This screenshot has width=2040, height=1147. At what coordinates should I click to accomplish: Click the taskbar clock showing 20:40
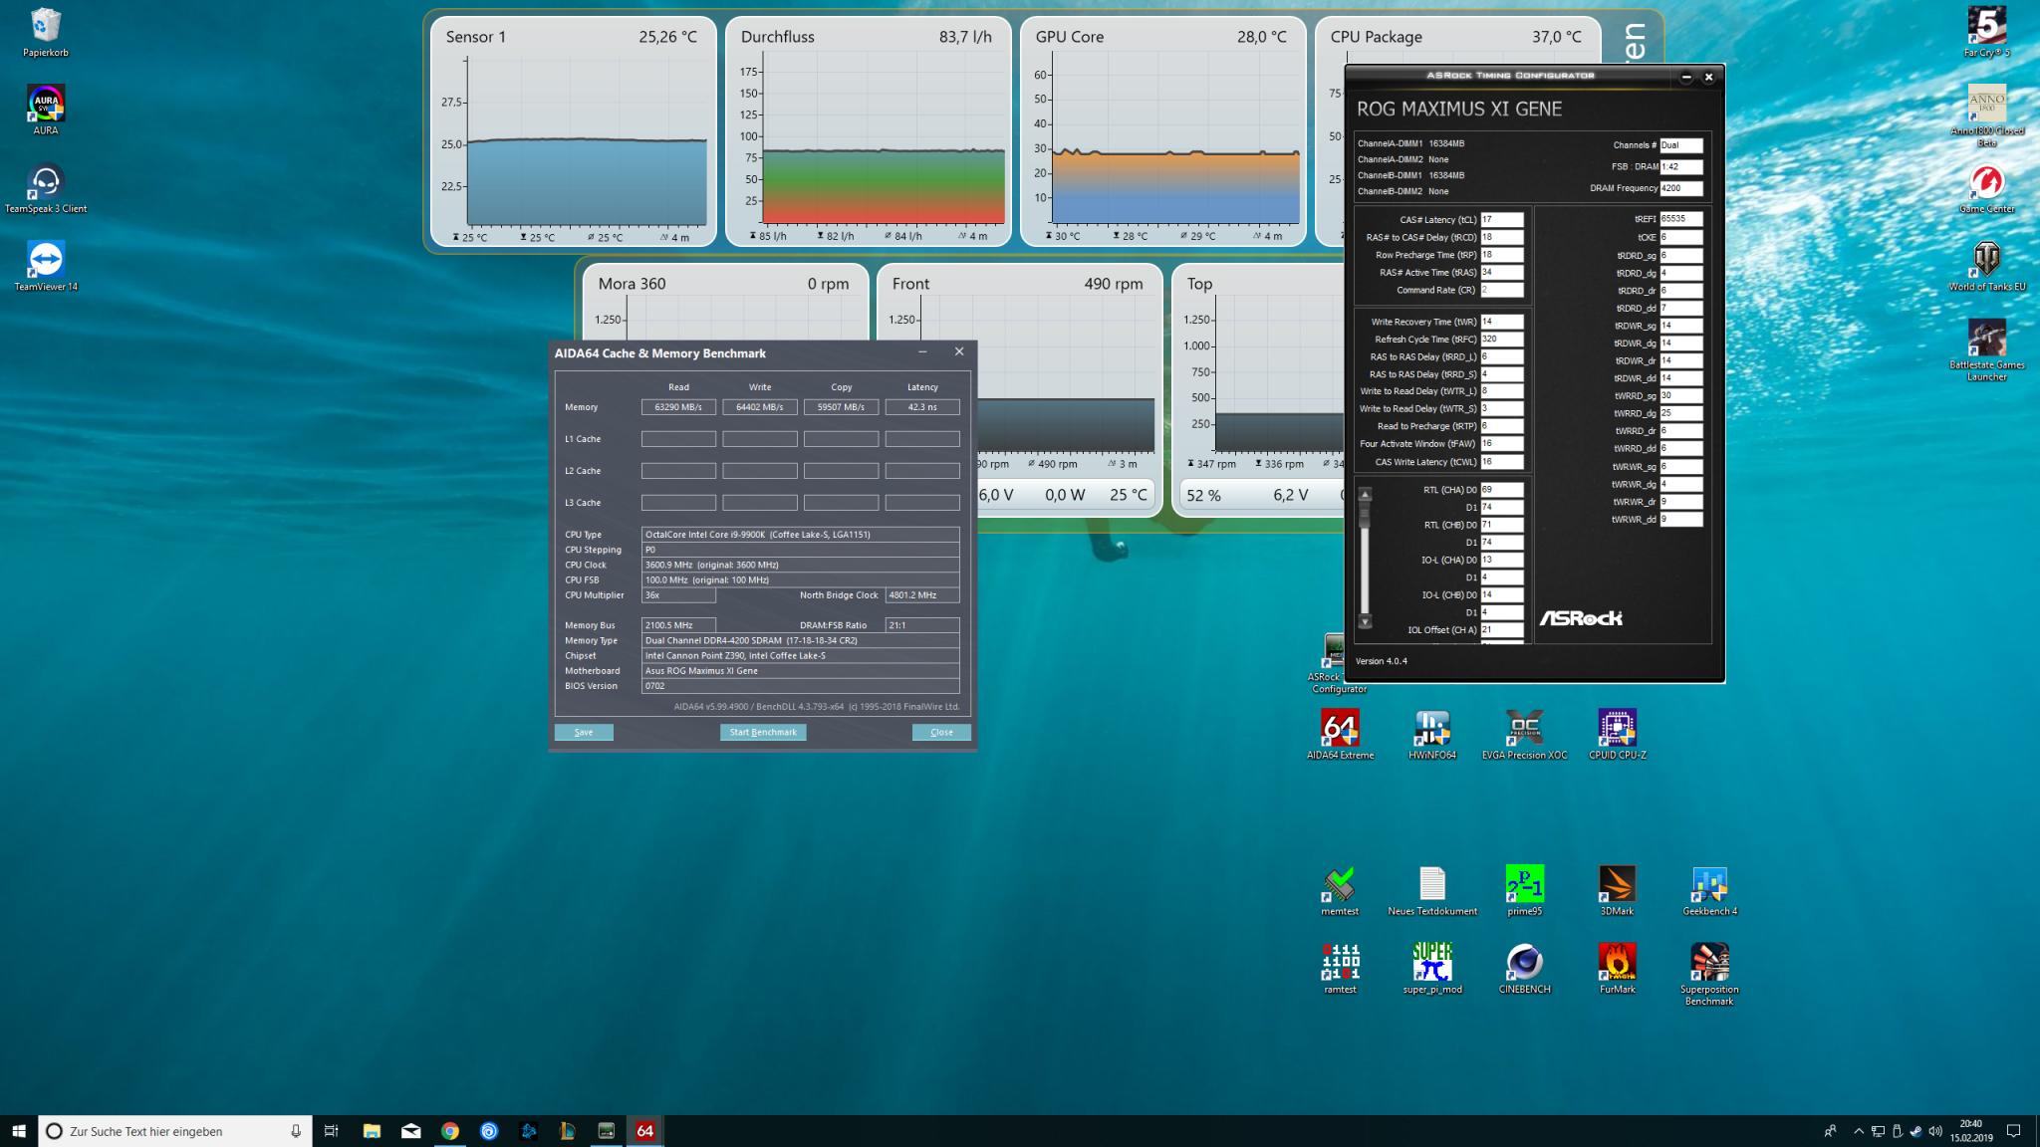tap(1971, 1131)
